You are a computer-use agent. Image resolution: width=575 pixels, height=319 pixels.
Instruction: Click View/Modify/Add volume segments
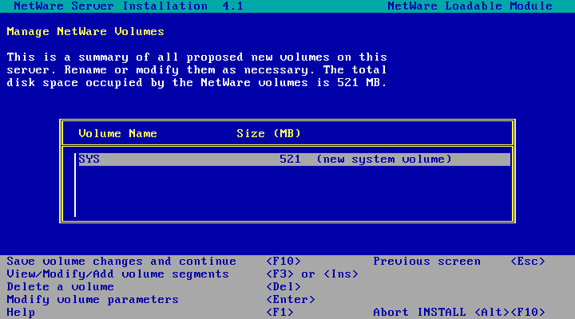(x=117, y=274)
